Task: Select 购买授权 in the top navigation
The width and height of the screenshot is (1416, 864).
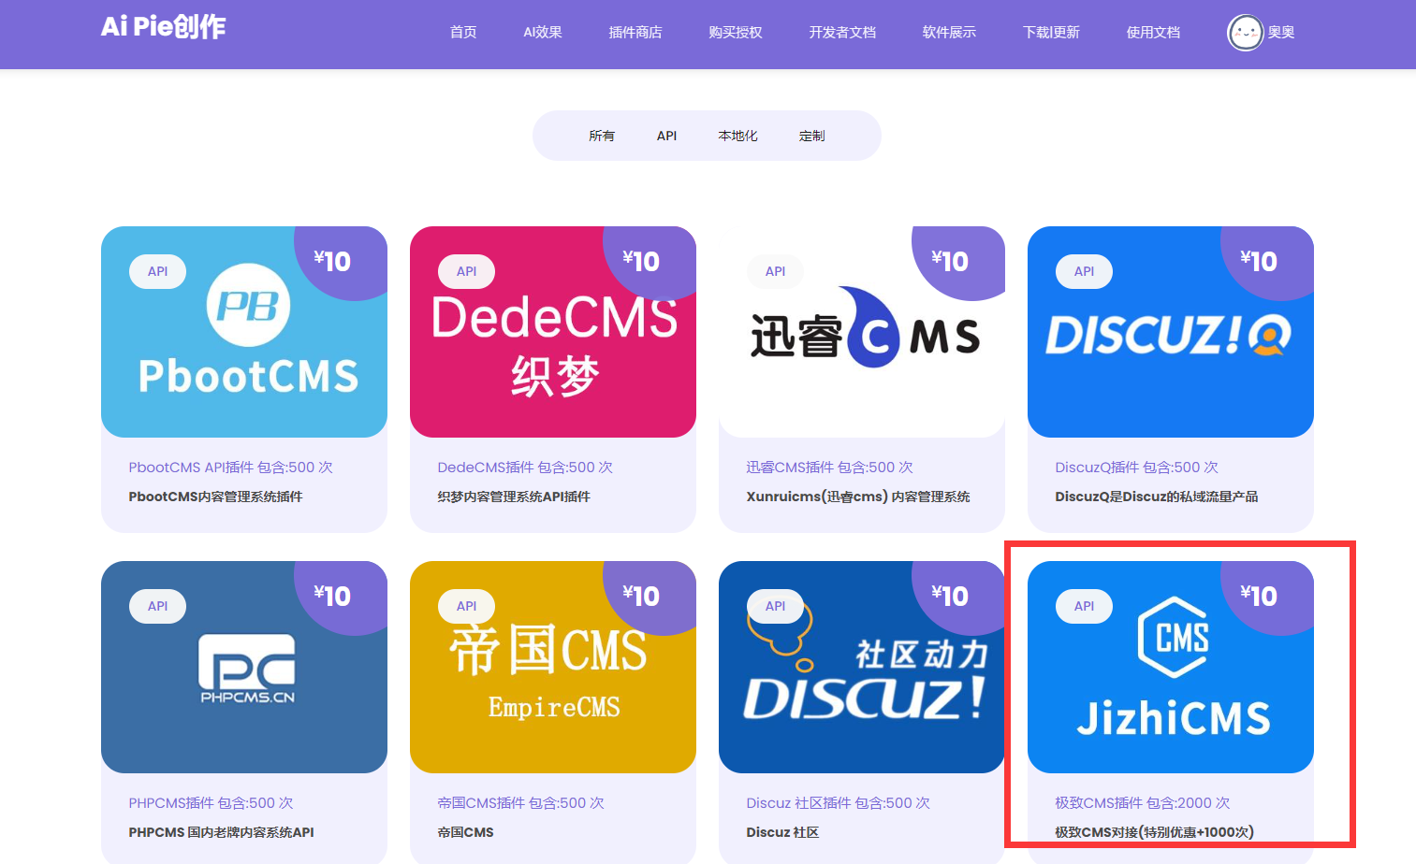Action: pos(736,33)
